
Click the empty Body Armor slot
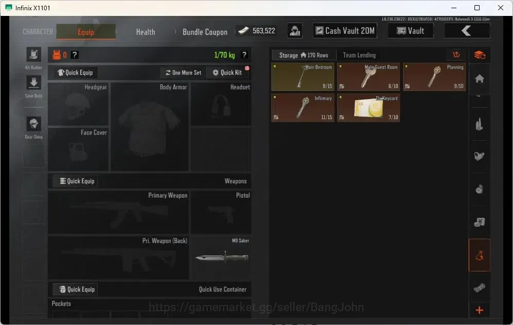[150, 127]
